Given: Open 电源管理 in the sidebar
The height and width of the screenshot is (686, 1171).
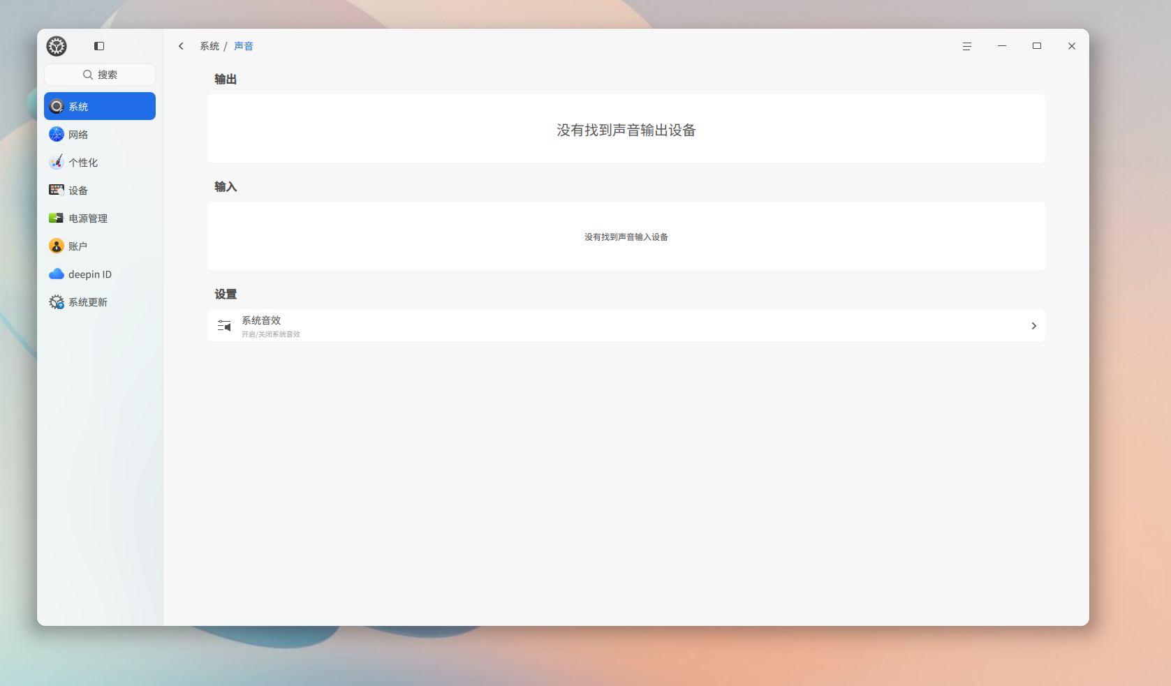Looking at the screenshot, I should coord(100,218).
